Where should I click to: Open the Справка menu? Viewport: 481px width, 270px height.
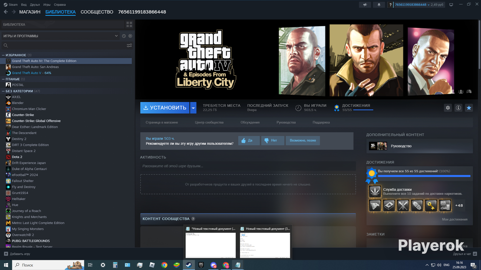coord(60,5)
